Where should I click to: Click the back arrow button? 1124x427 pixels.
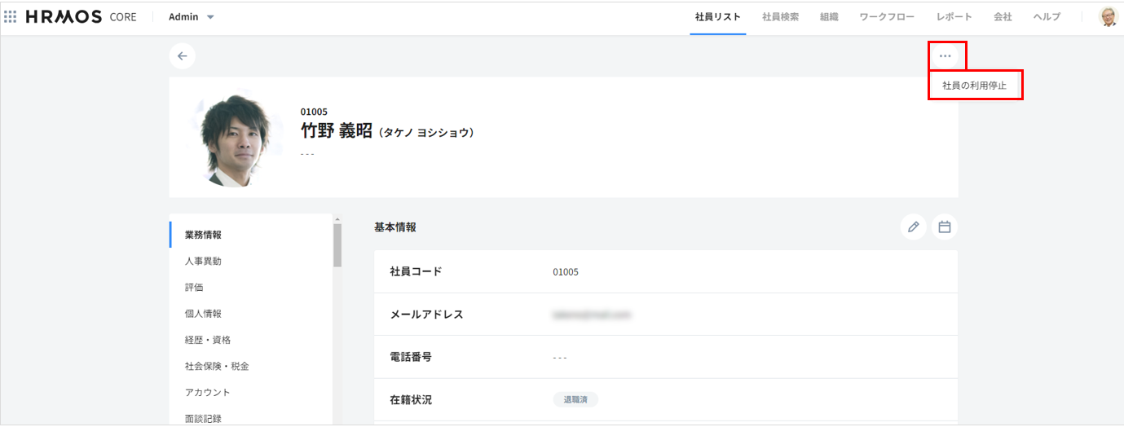point(182,56)
